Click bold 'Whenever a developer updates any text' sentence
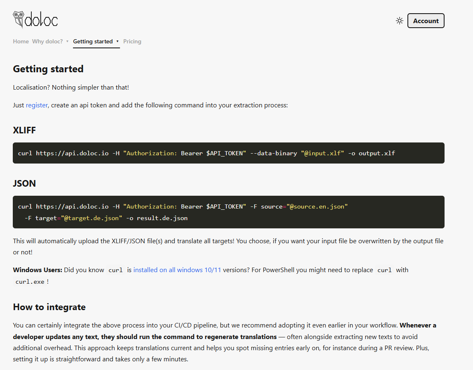Image resolution: width=473 pixels, height=370 pixels. tap(224, 331)
